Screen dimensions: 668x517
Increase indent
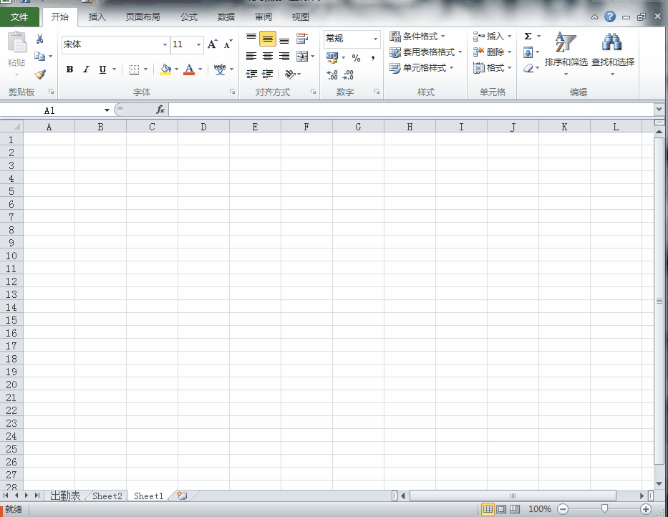tap(268, 74)
